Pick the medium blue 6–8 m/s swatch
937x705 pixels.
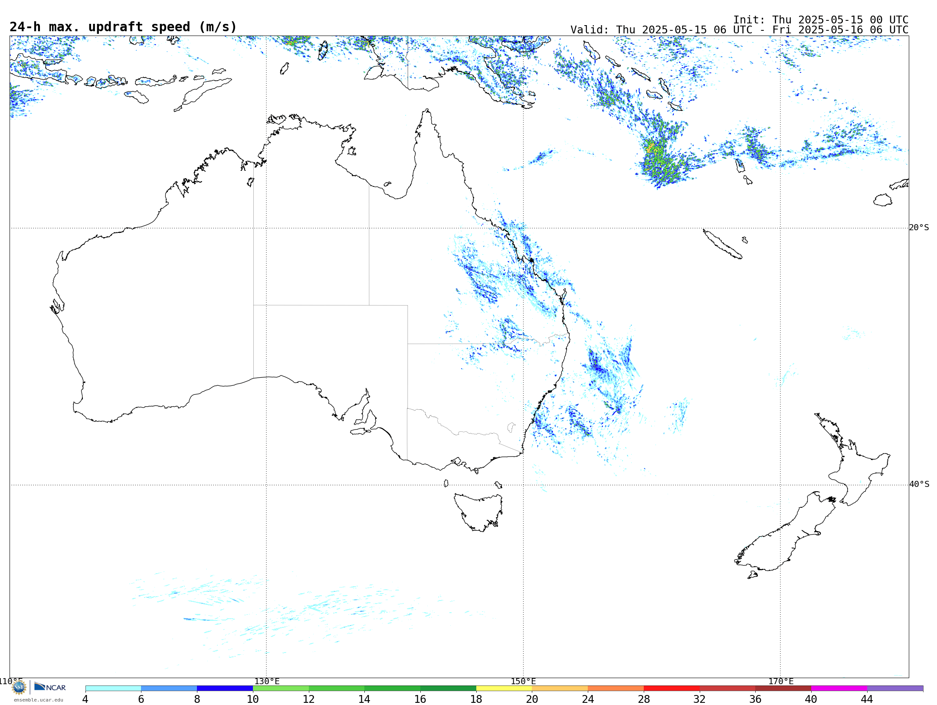pyautogui.click(x=169, y=689)
